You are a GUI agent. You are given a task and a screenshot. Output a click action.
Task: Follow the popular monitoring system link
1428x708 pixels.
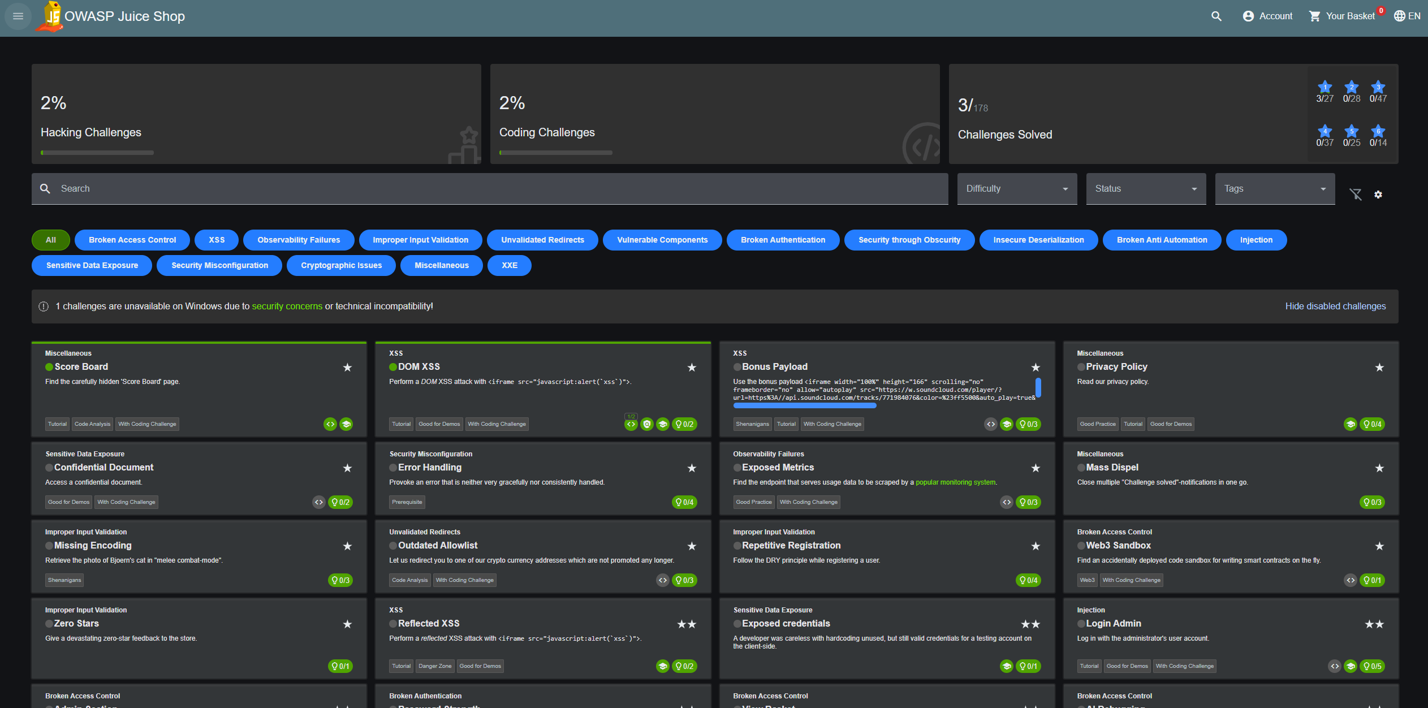pos(955,482)
